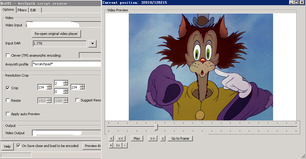Viewport: 306px width, 159px height.
Task: Click the Preview AVS button
Action: (x=92, y=146)
